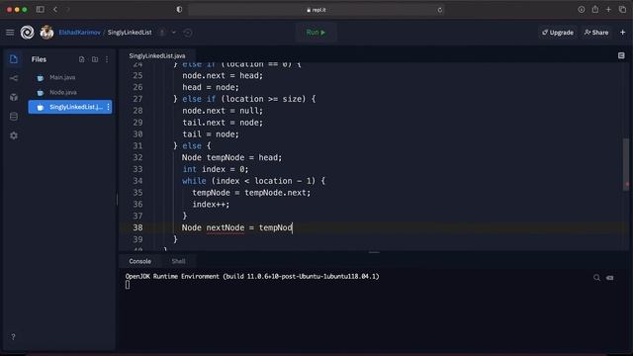This screenshot has width=633, height=356.
Task: Open the Database sidebar icon
Action: click(13, 117)
